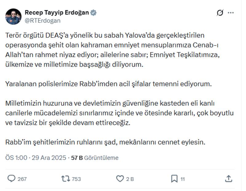Screen dimensions: 246x191
Task: Open the Grok explanation dropdown
Action: (220, 12)
